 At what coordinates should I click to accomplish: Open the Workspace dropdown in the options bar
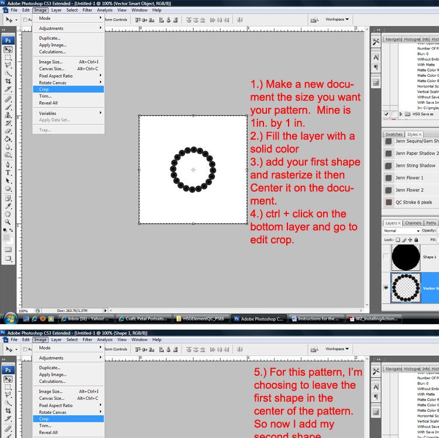337,19
